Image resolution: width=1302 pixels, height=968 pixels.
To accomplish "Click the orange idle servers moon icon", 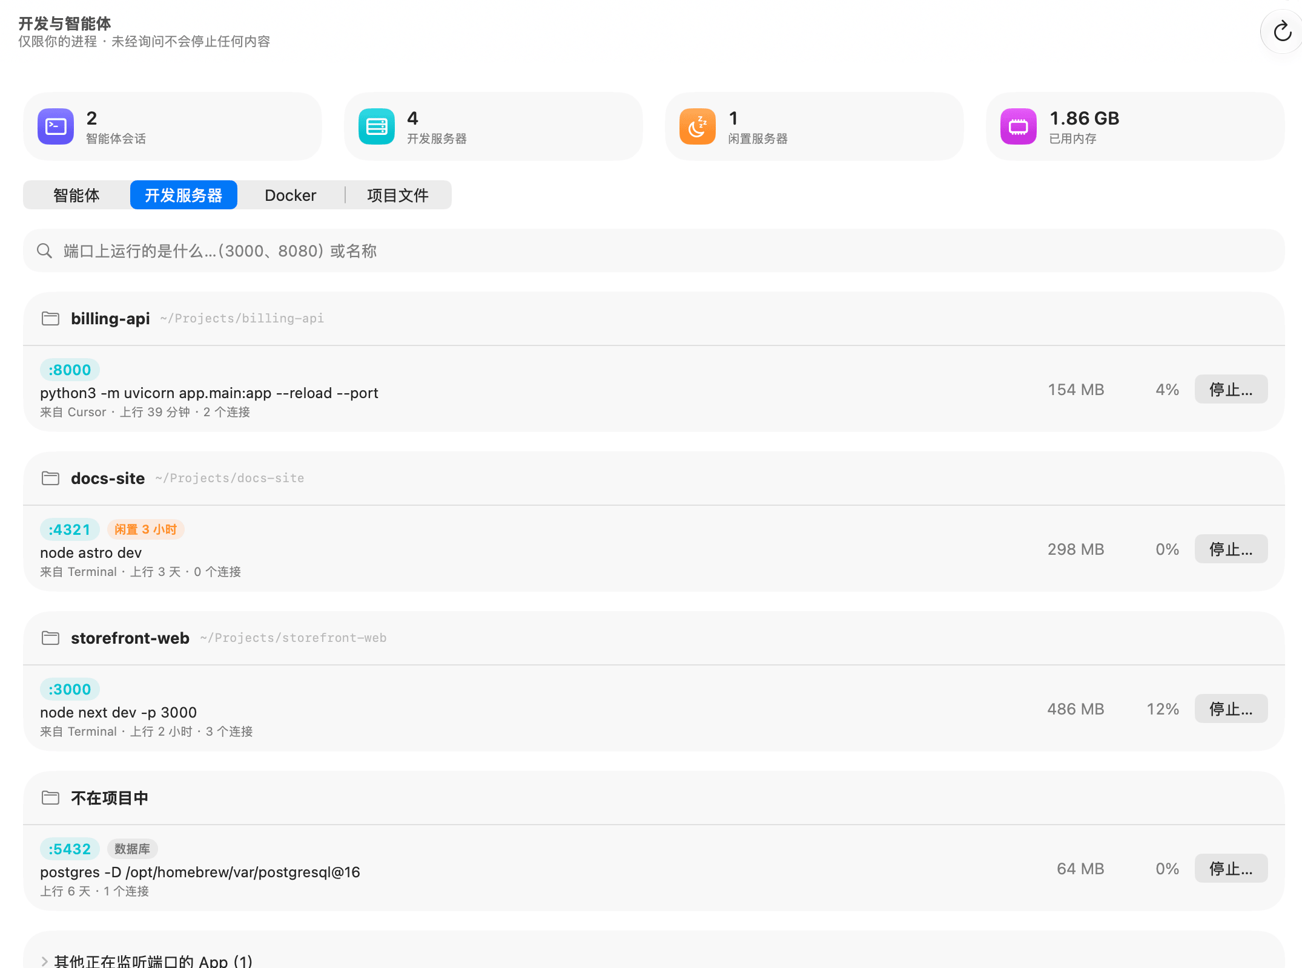I will pyautogui.click(x=698, y=126).
